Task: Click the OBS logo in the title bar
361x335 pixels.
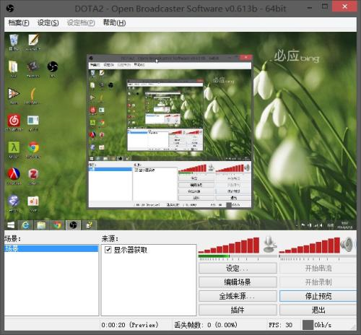Action: (10, 9)
